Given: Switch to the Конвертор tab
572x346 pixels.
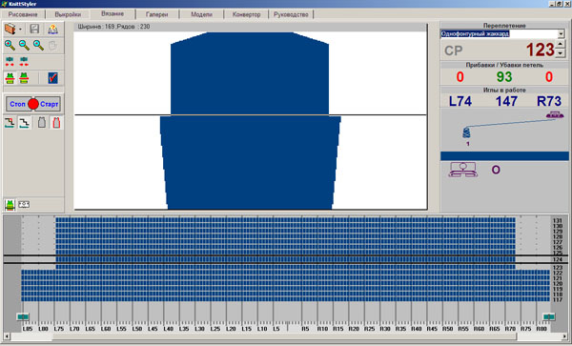Looking at the screenshot, I should point(246,14).
